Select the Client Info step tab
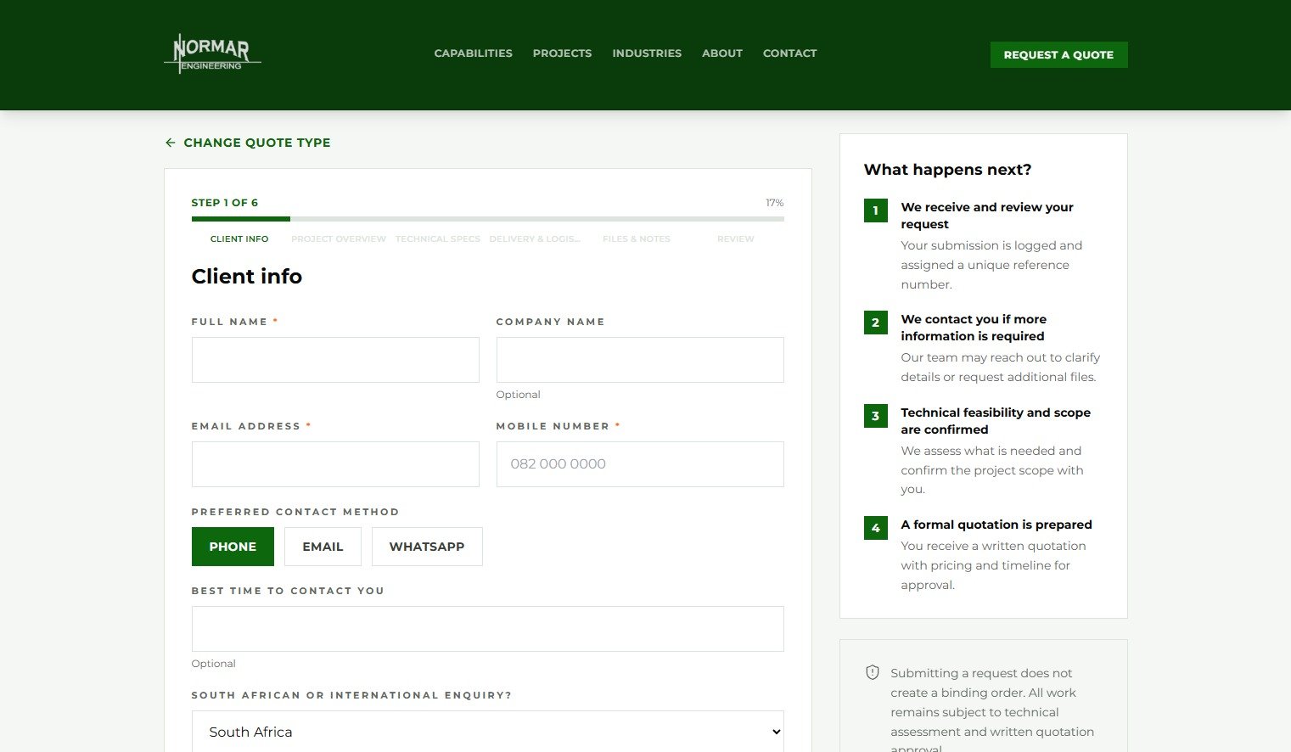 pos(239,239)
